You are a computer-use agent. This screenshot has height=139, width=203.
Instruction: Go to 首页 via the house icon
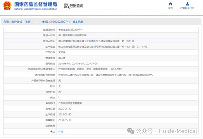pos(171,4)
